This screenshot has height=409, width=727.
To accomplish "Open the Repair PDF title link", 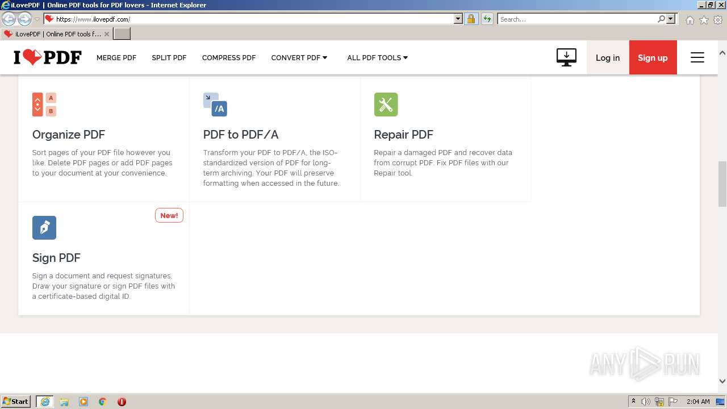I will point(403,135).
